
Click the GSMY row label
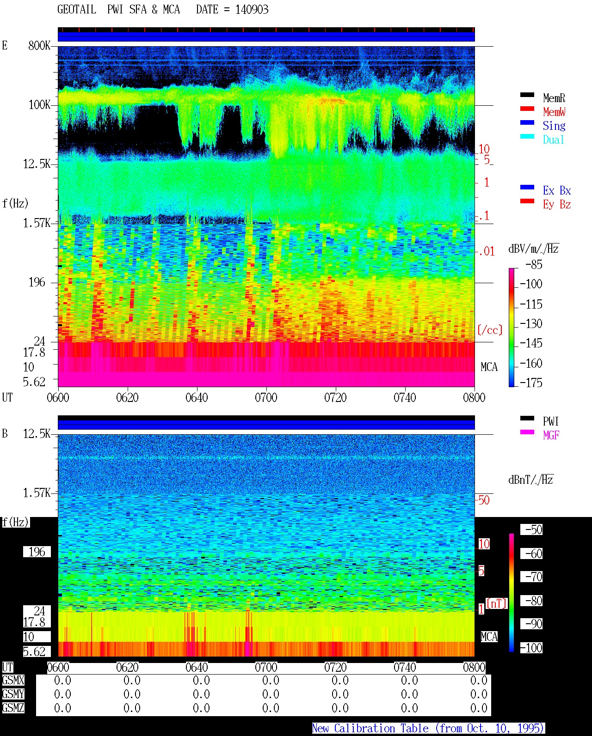(13, 694)
